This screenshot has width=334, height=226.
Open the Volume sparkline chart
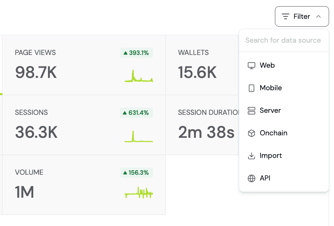click(139, 192)
